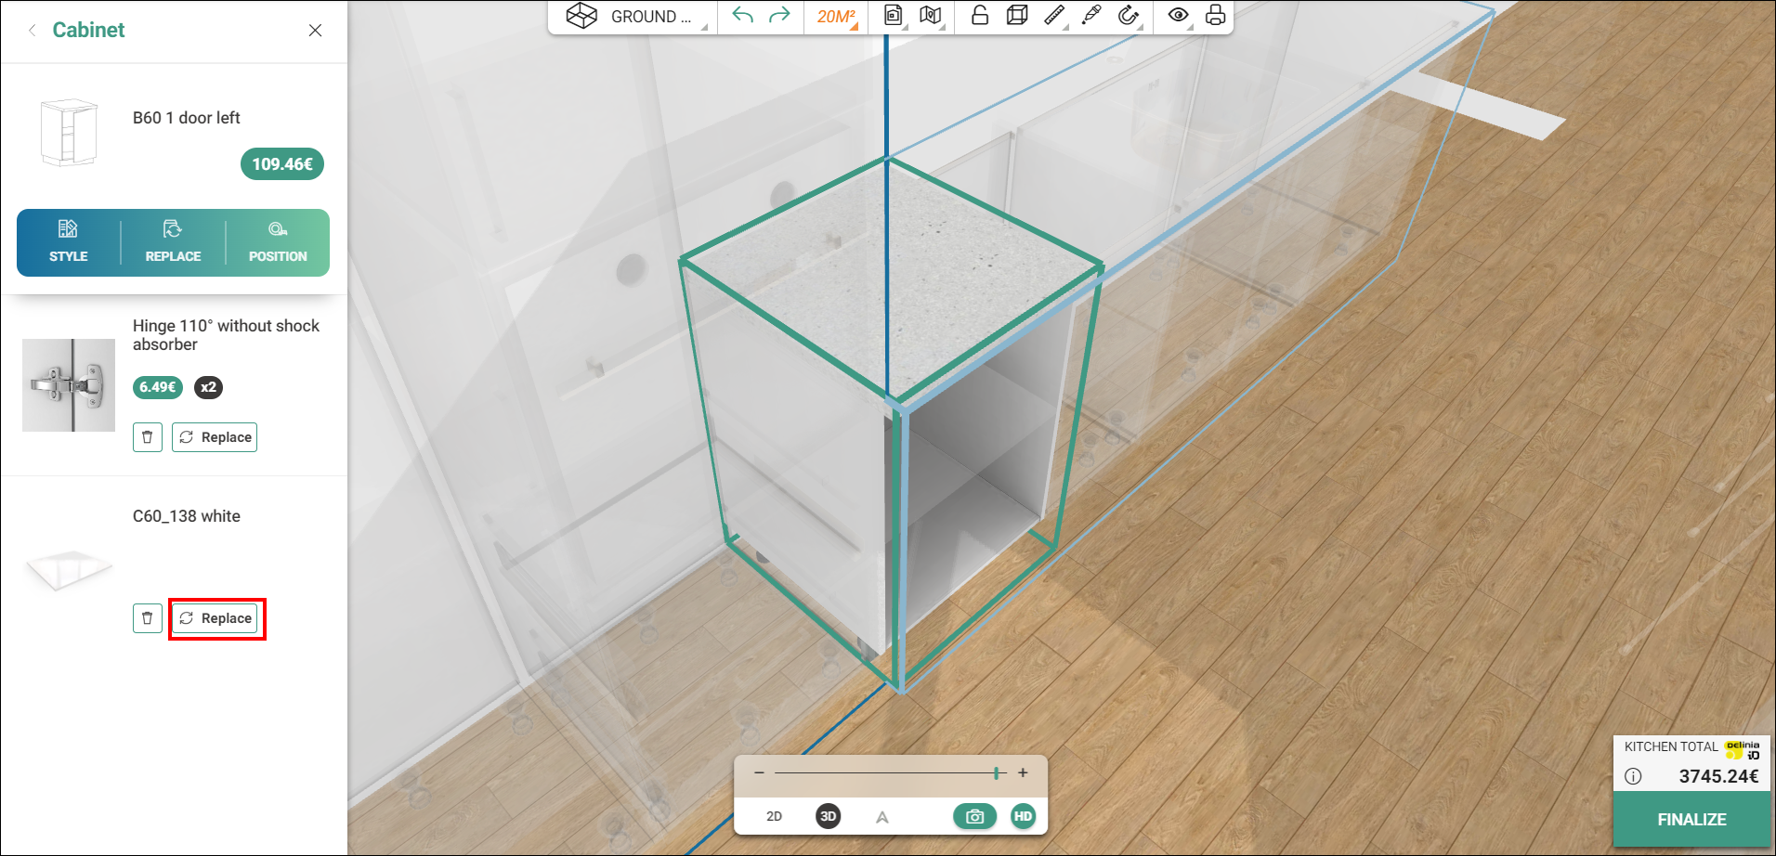This screenshot has width=1776, height=856.
Task: Select the eyedropper tool
Action: tap(1091, 15)
